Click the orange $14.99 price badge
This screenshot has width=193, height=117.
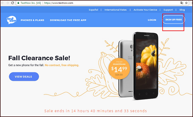[x=119, y=69]
